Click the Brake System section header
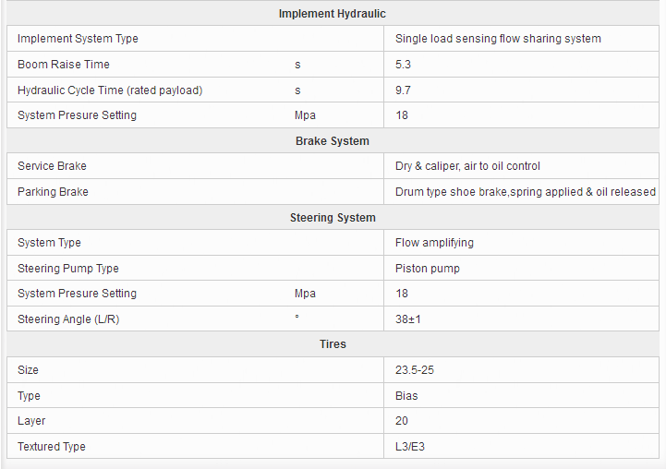The image size is (666, 469). (333, 141)
